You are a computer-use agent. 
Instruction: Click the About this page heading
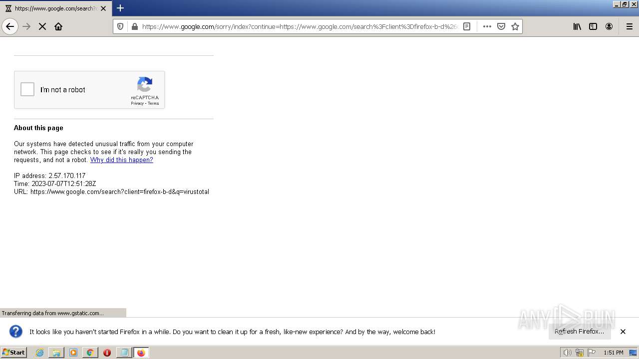pos(38,128)
